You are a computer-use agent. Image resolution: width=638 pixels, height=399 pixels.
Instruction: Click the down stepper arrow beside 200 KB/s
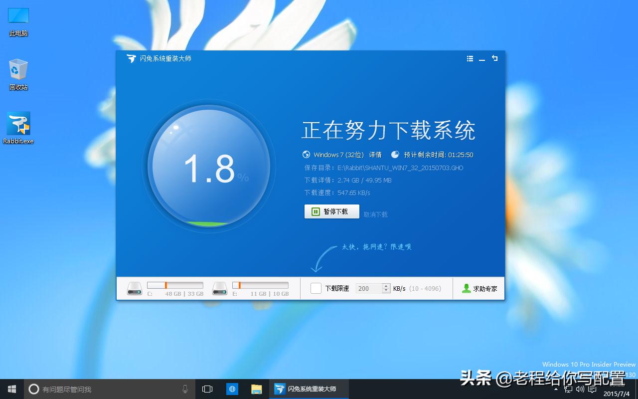click(386, 291)
